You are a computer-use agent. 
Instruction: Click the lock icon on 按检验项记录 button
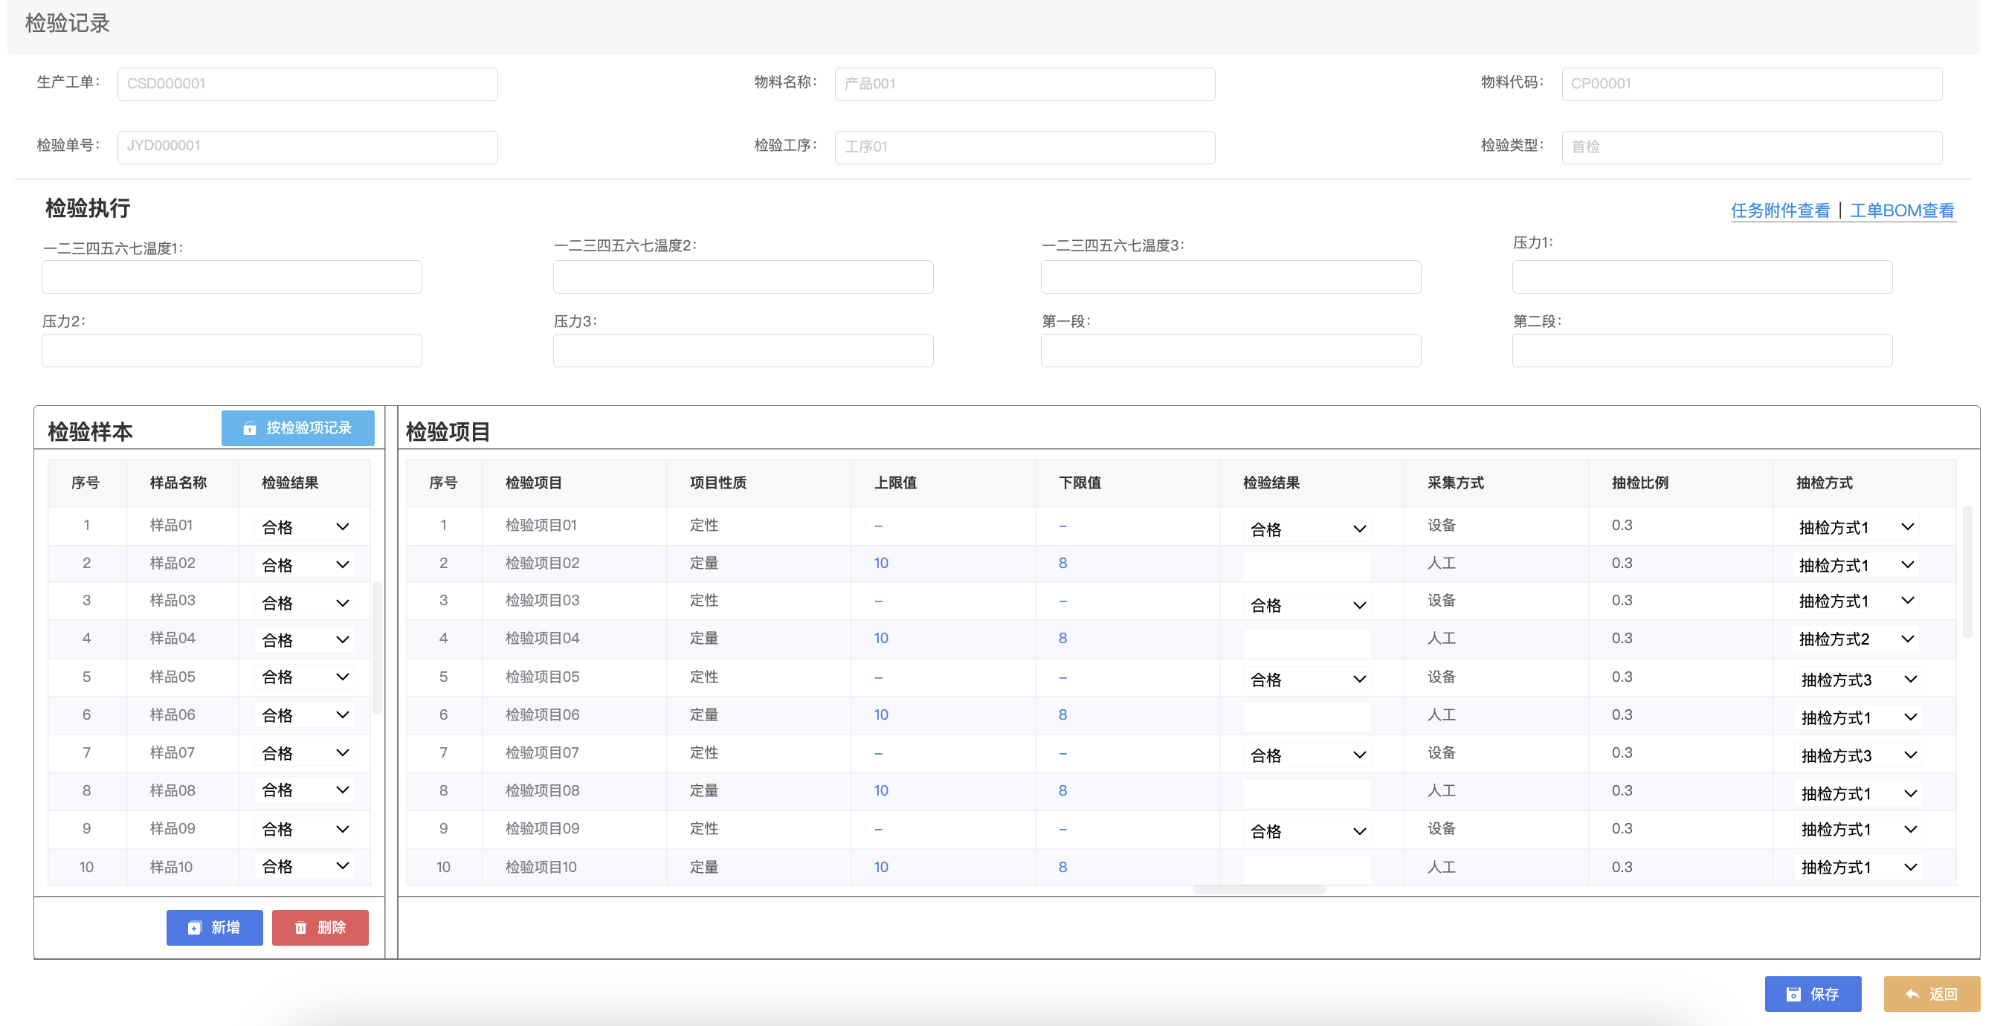pos(249,428)
